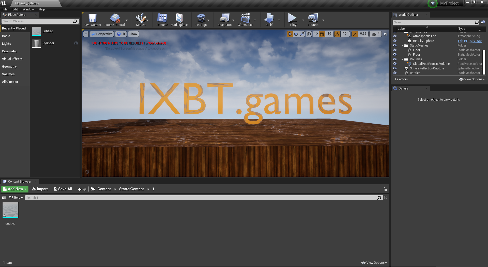Open the Window menu

(x=28, y=9)
